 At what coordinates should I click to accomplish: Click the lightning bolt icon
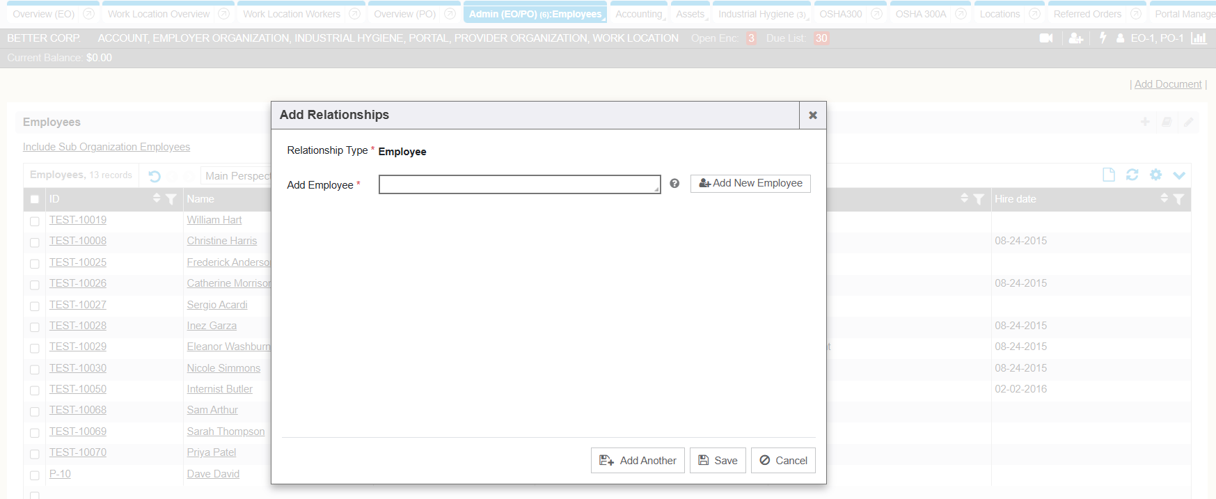coord(1103,38)
